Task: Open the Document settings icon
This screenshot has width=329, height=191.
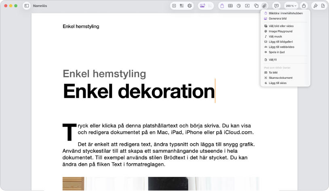Action: click(x=323, y=6)
